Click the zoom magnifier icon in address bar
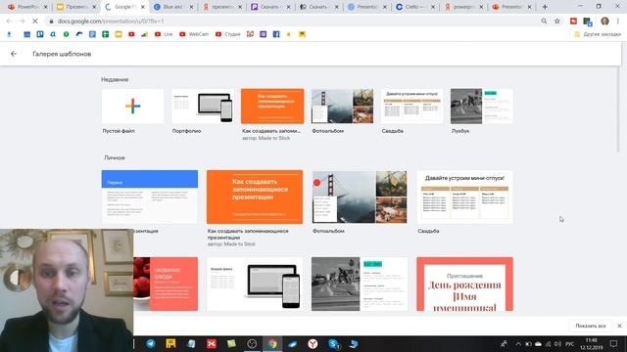This screenshot has height=352, width=627. (x=544, y=22)
